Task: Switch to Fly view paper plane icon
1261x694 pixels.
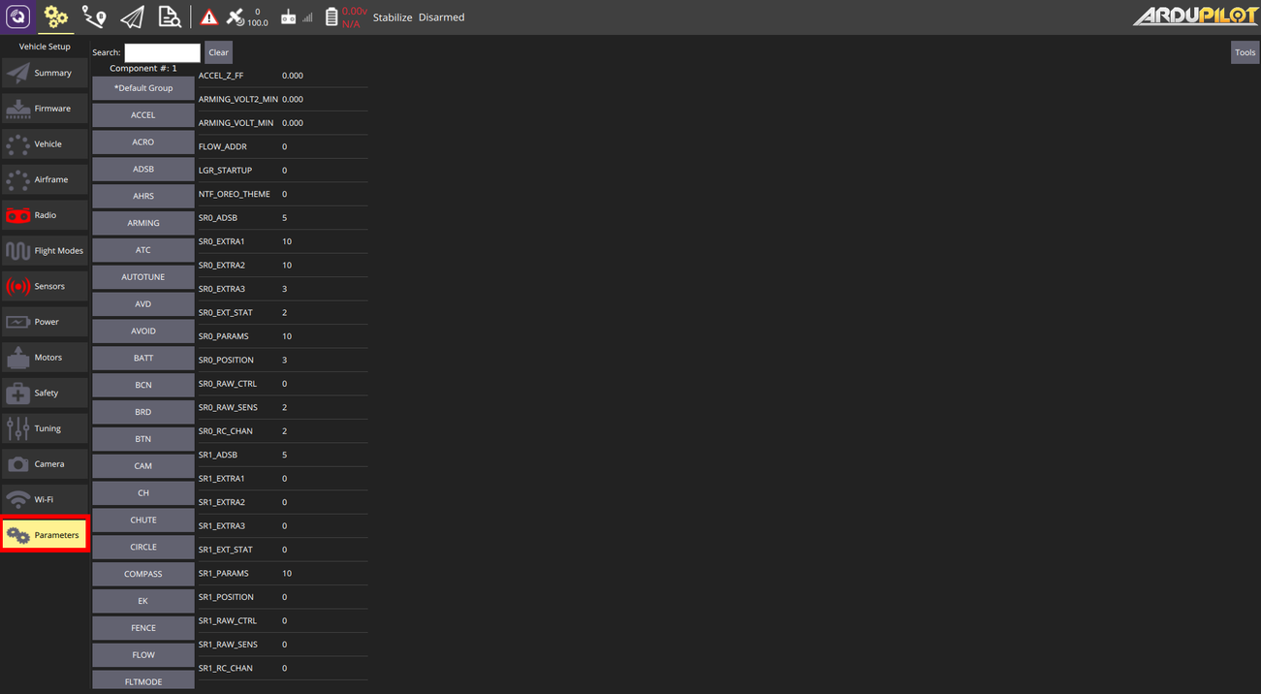Action: [132, 16]
